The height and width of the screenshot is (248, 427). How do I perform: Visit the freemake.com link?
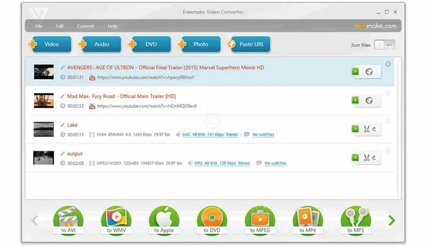tap(375, 26)
